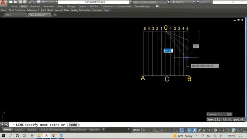Close the command line with X icon
Image resolution: width=247 pixels, height=139 pixels.
click(2, 125)
